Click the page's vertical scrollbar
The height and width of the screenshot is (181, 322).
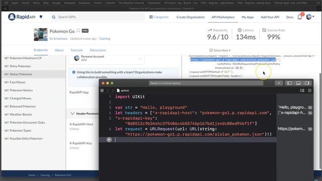[x=320, y=121]
